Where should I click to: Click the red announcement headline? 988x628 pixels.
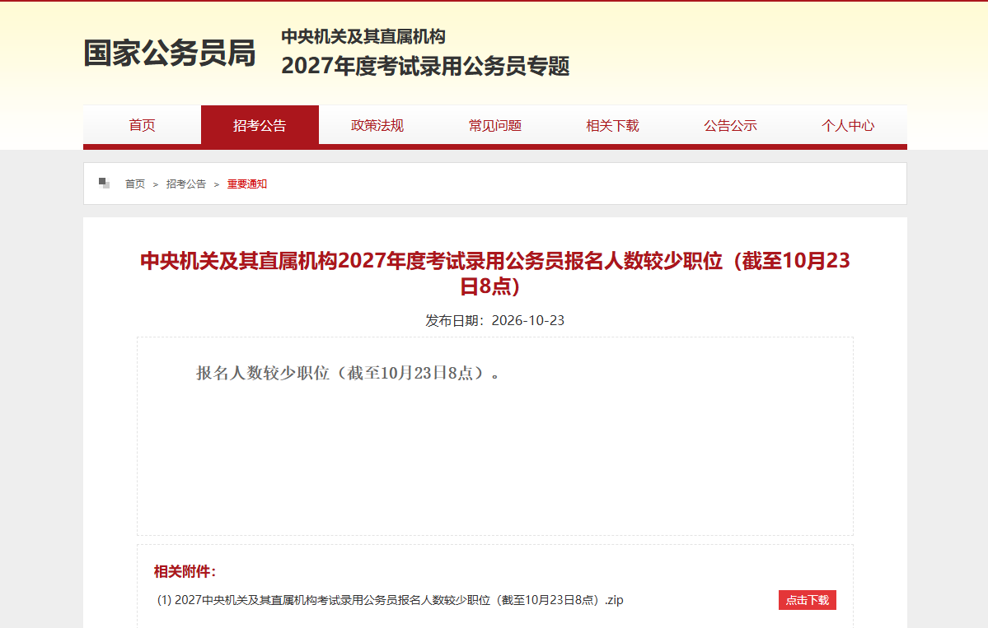click(x=495, y=273)
